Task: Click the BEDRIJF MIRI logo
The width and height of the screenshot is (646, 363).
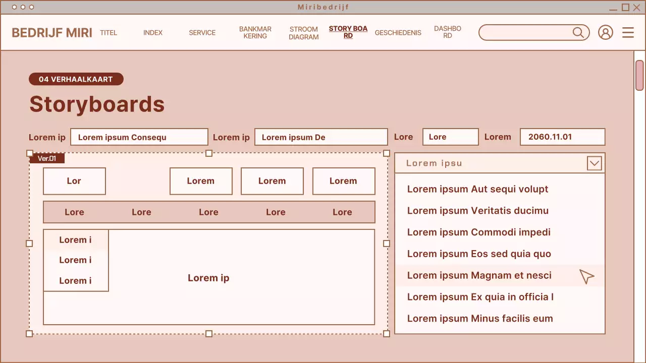Action: click(51, 32)
